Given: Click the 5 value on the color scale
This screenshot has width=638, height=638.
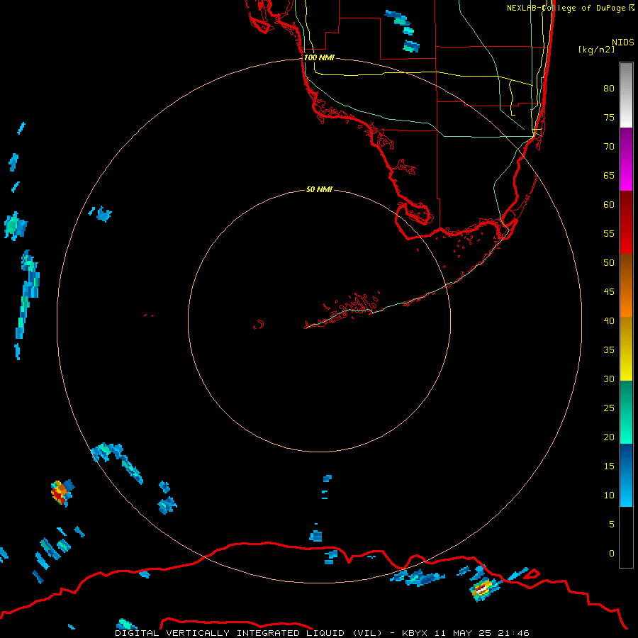Looking at the screenshot, I should click(612, 525).
